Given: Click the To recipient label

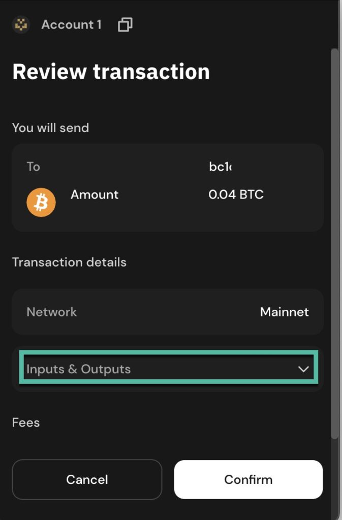Looking at the screenshot, I should tap(34, 167).
